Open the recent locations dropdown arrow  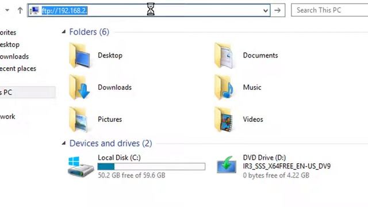[x=7, y=10]
